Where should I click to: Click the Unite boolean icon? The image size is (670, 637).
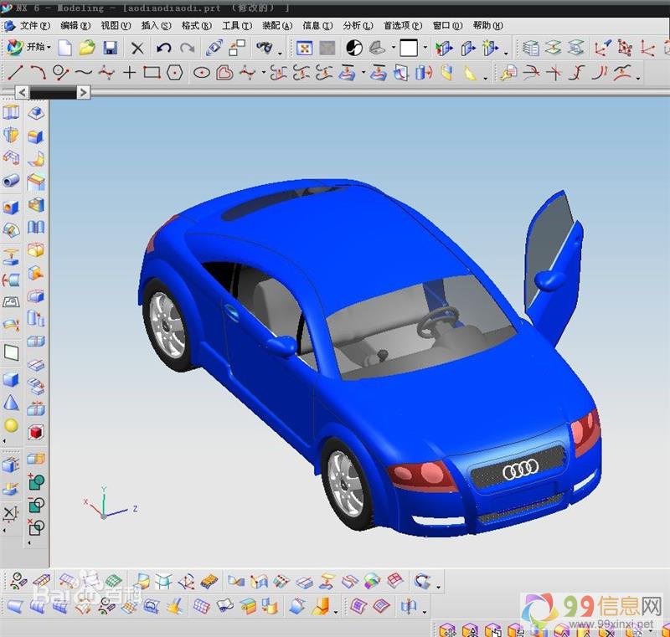(36, 482)
